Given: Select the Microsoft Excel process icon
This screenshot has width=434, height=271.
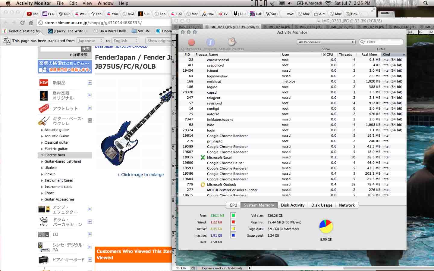Looking at the screenshot, I should coord(203,157).
